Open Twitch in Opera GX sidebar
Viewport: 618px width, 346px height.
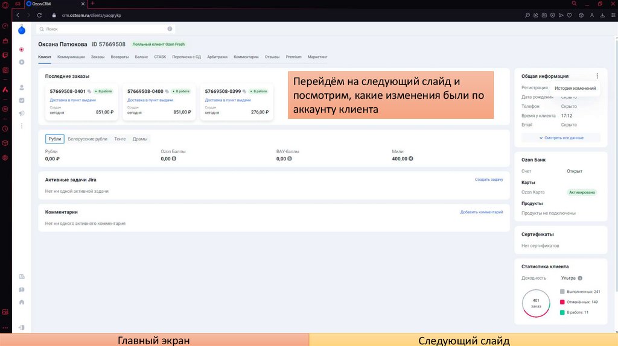[x=5, y=55]
